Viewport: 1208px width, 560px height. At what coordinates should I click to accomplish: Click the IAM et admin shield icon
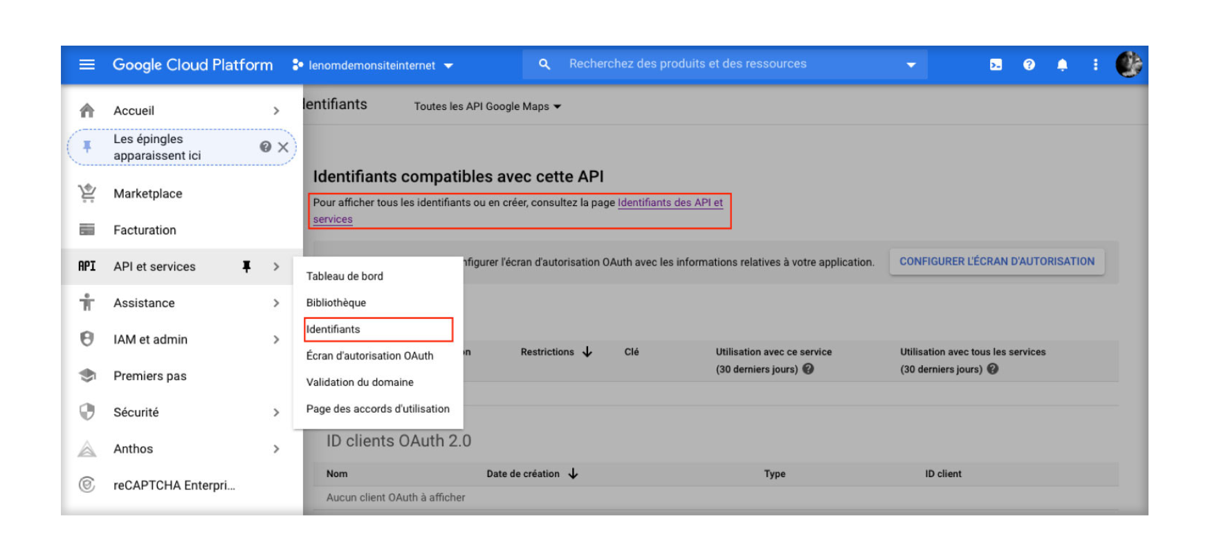[87, 339]
